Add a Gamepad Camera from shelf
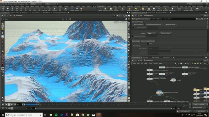This screenshot has width=209, height=117. [x=197, y=9]
